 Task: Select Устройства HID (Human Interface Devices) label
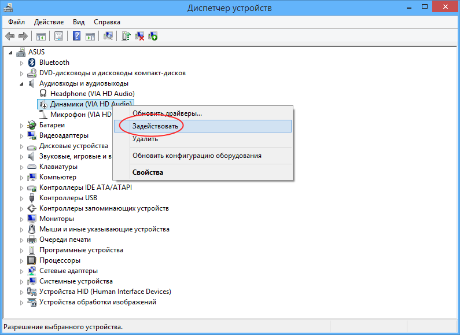tap(105, 292)
